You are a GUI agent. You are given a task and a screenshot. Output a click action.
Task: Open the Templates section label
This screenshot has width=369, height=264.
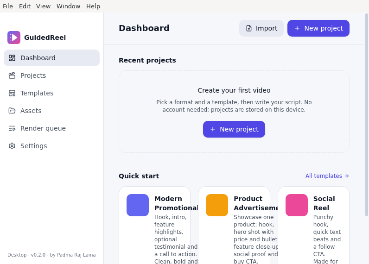[x=37, y=93]
